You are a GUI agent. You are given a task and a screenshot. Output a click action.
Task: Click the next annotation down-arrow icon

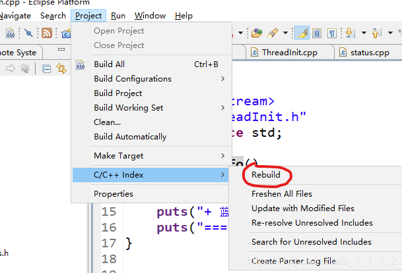(350, 33)
